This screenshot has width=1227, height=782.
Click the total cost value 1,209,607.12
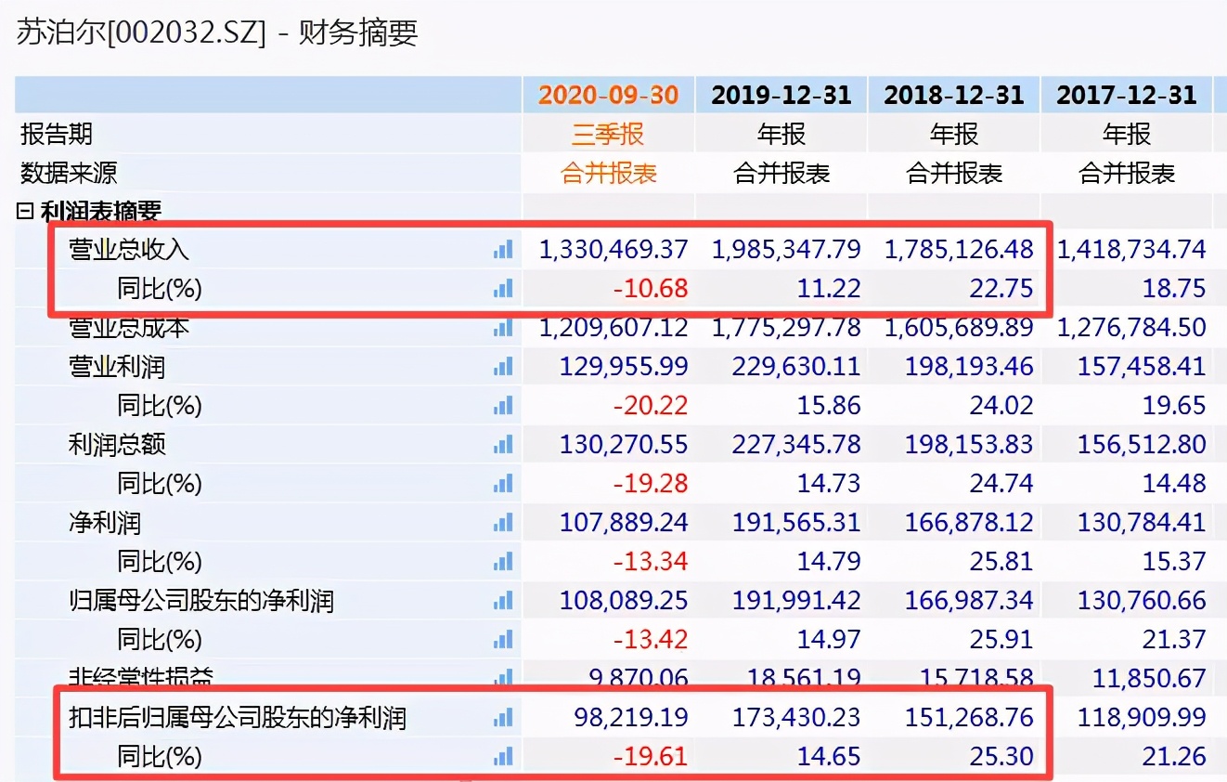614,328
